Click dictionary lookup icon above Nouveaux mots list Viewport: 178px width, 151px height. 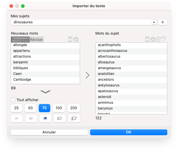(x=70, y=39)
